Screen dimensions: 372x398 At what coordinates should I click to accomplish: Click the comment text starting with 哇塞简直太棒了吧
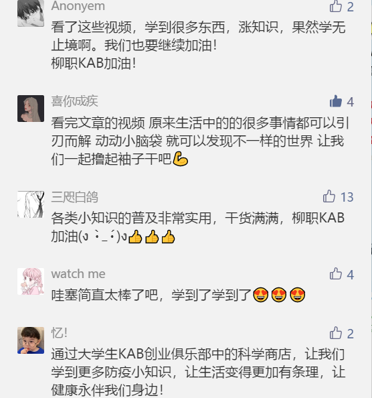178,295
